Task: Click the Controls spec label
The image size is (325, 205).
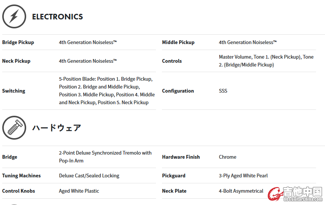Action: pos(172,61)
